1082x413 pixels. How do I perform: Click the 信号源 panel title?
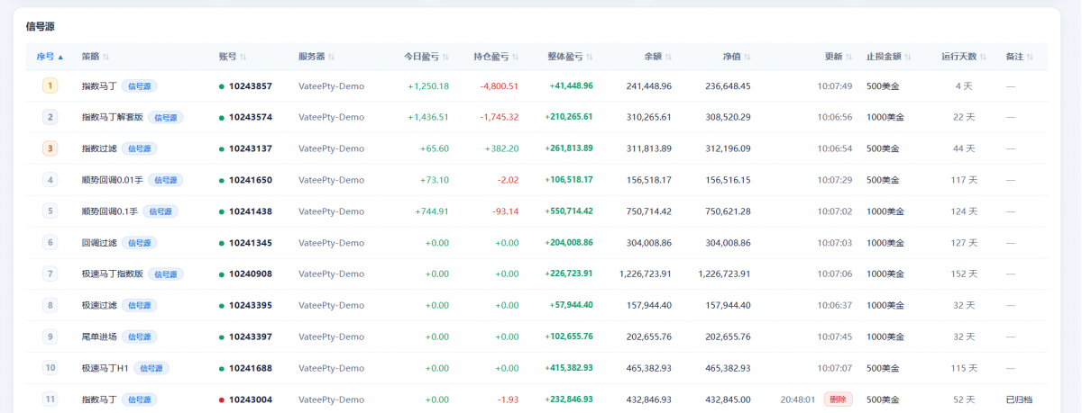click(x=41, y=26)
